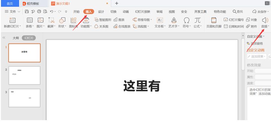Image resolution: width=271 pixels, height=123 pixels.
Task: Click the Print icon in quick toolbar
Action: (39, 11)
